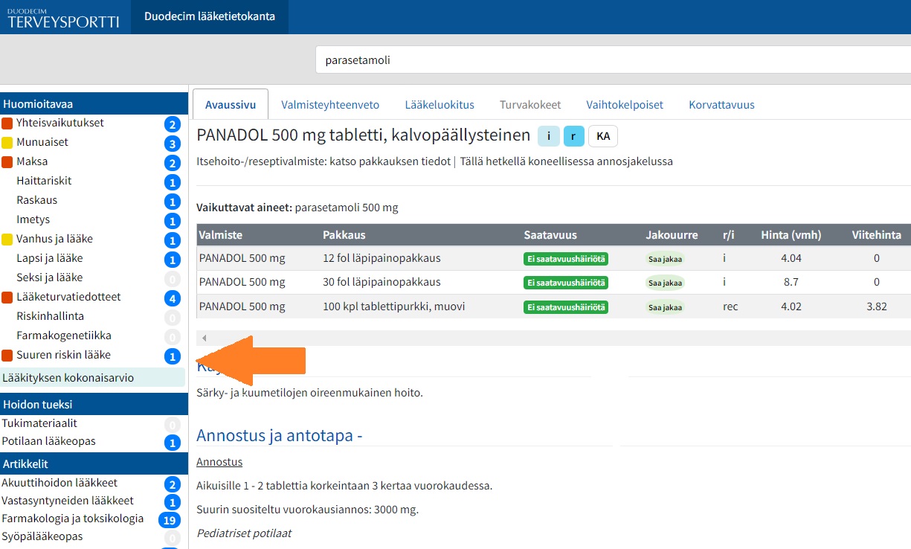Click the Saatavuus column header
This screenshot has width=911, height=549.
pyautogui.click(x=550, y=235)
